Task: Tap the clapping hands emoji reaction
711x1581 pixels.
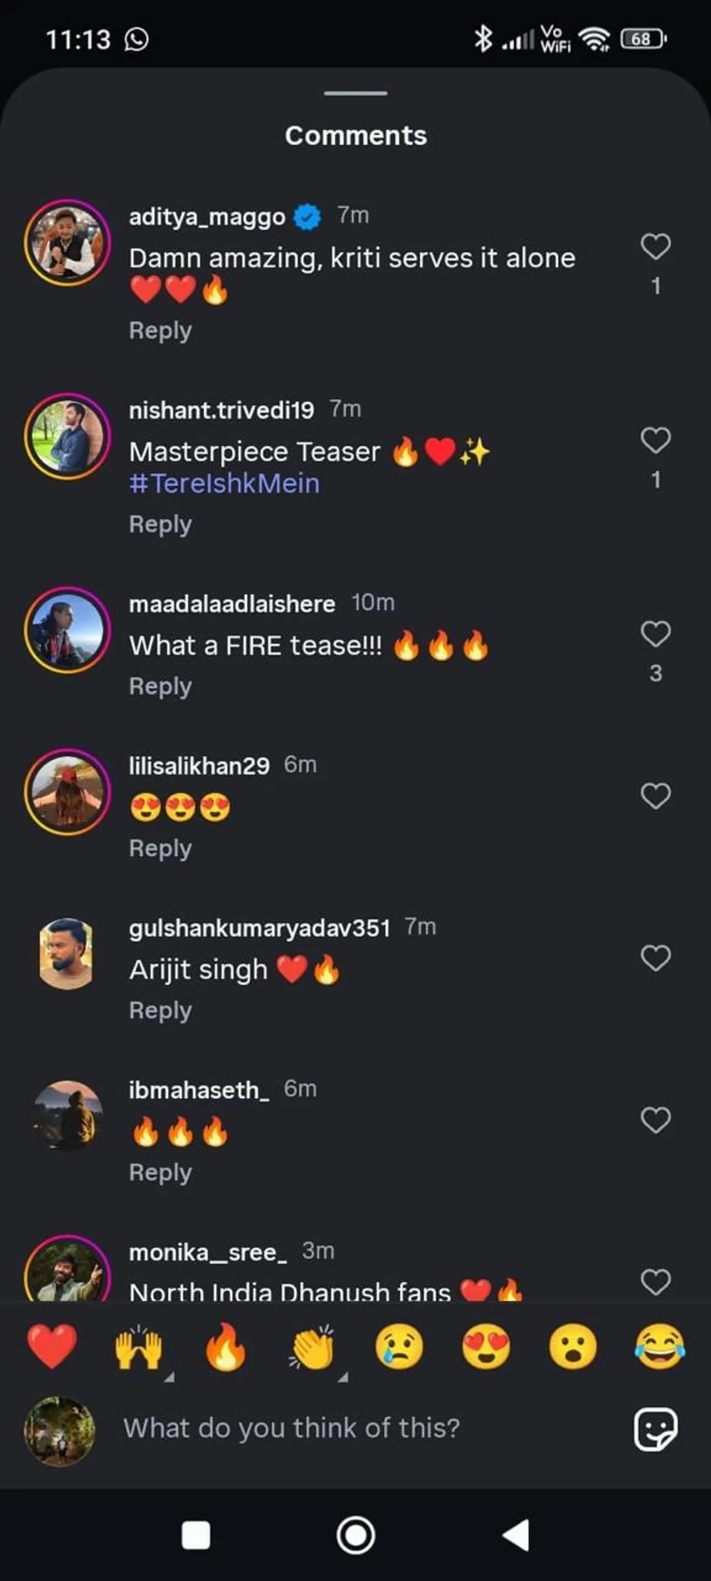Action: [x=312, y=1347]
